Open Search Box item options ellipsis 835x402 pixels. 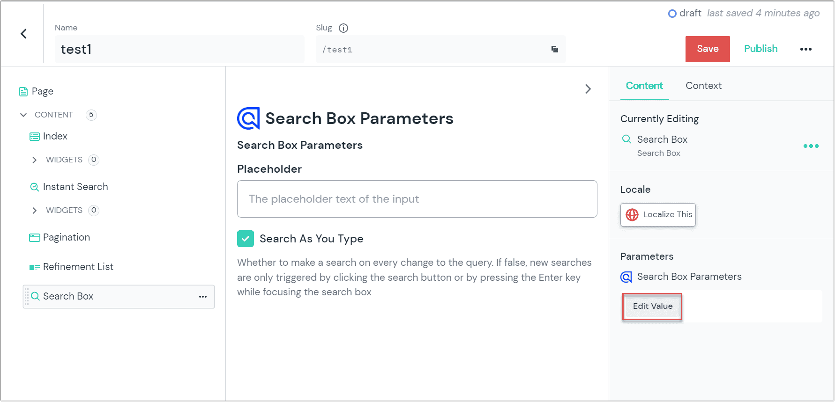coord(203,297)
